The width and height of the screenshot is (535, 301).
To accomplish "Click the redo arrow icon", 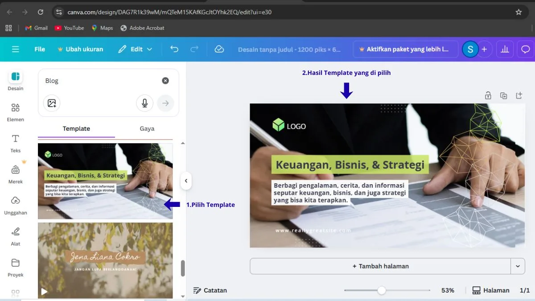I will click(194, 49).
